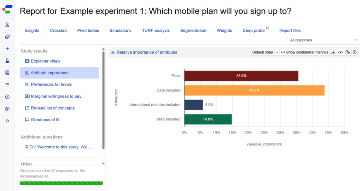The height and width of the screenshot is (191, 362).
Task: Click the embed code icon above chart
Action: tap(340, 53)
